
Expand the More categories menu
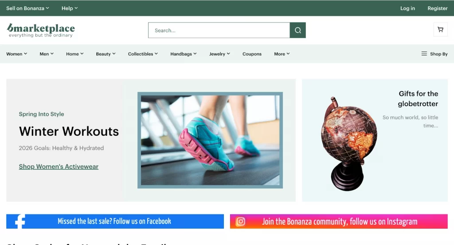pos(282,54)
